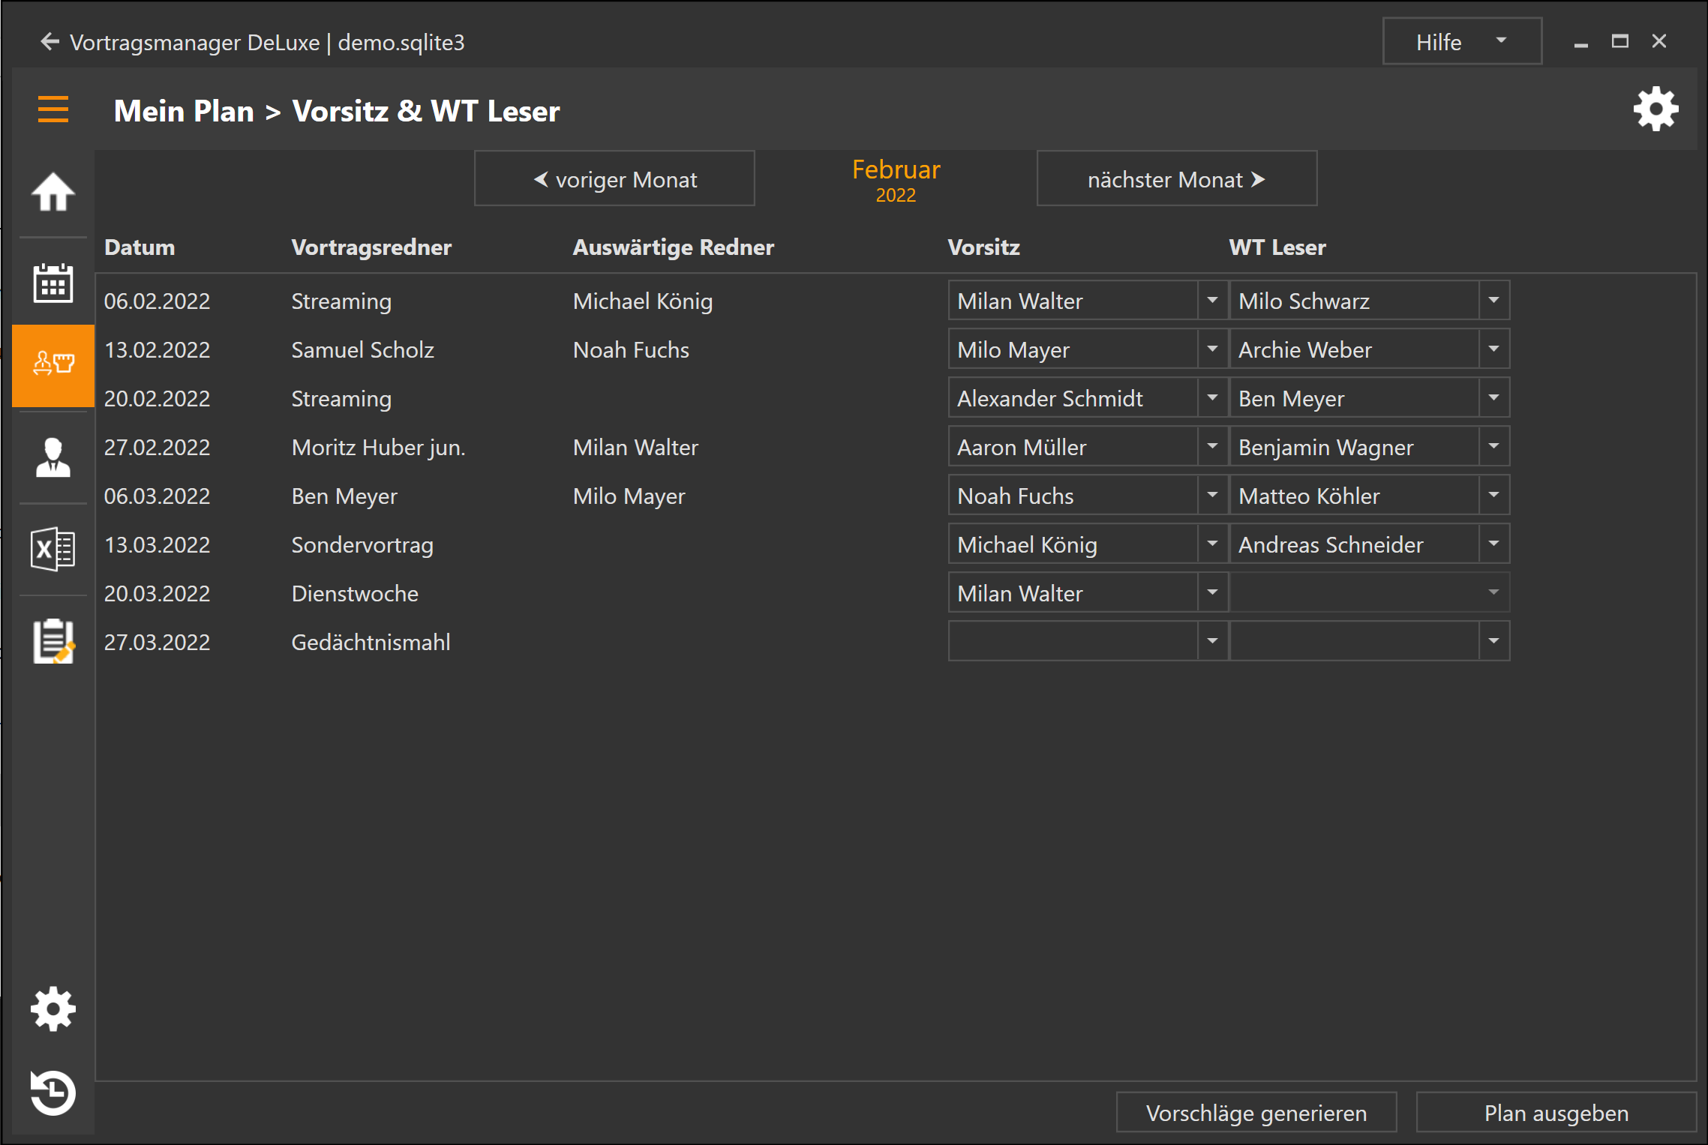Maximize the Vortragsmanager window

tap(1619, 42)
